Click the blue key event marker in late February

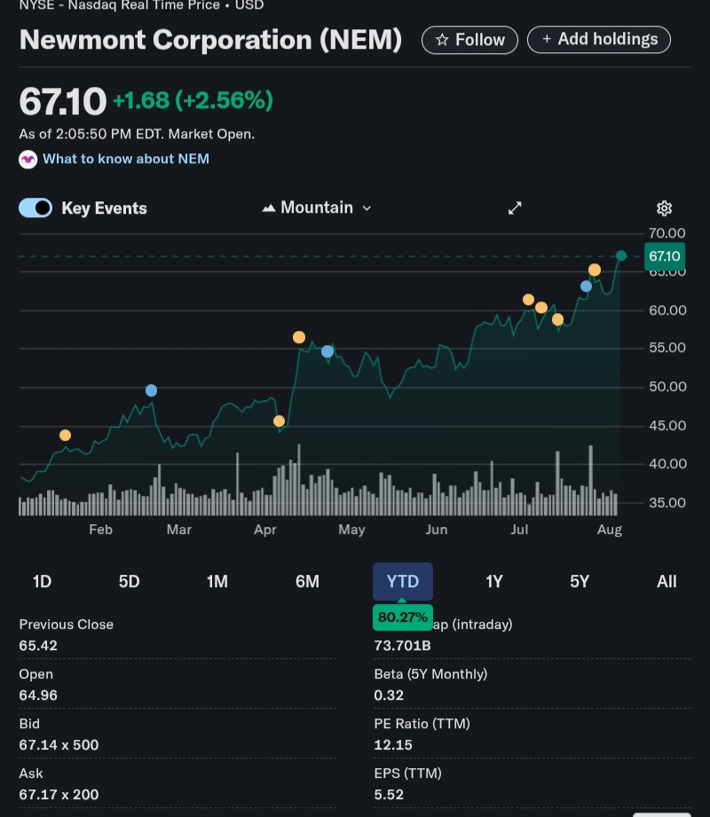click(x=151, y=390)
